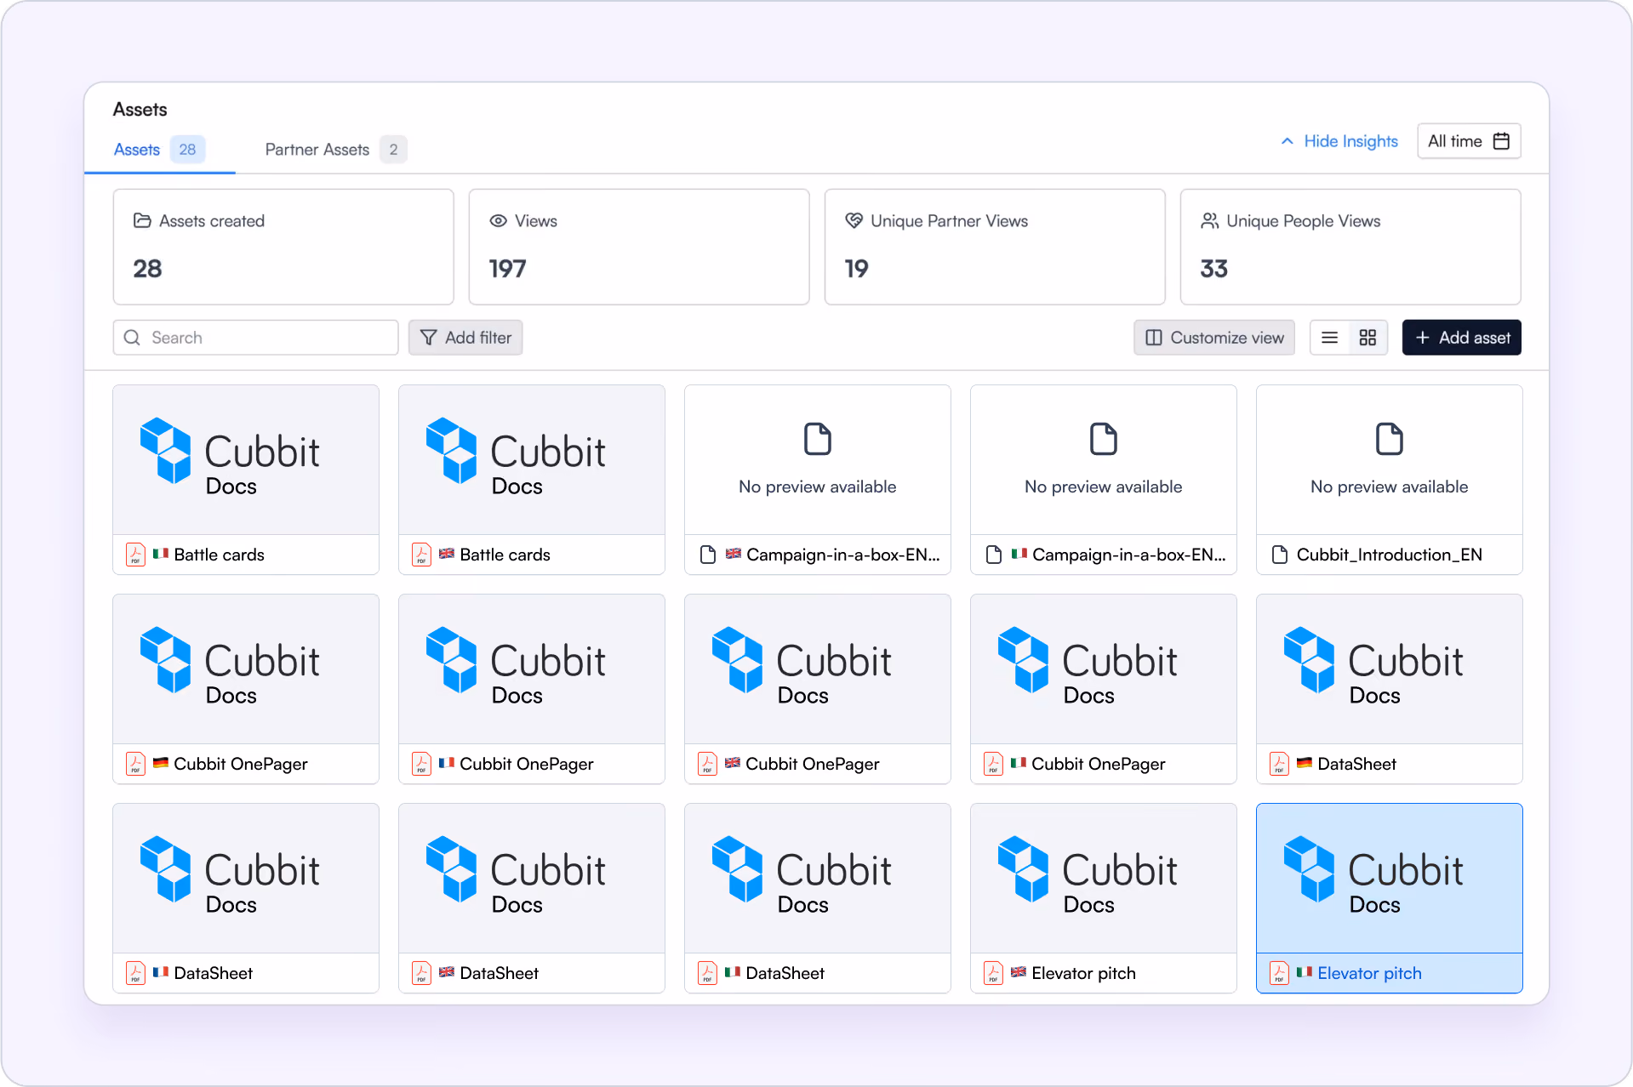Open the German Cubbit OnePager thumbnail
Viewport: 1633px width, 1087px height.
tap(246, 669)
